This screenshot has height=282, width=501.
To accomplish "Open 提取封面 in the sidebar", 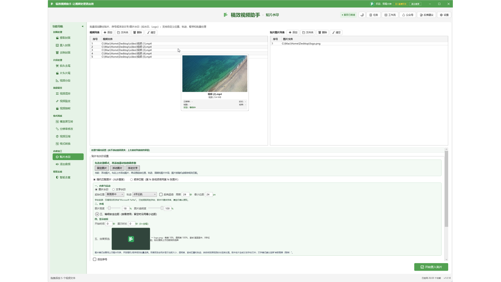I will coord(68,38).
